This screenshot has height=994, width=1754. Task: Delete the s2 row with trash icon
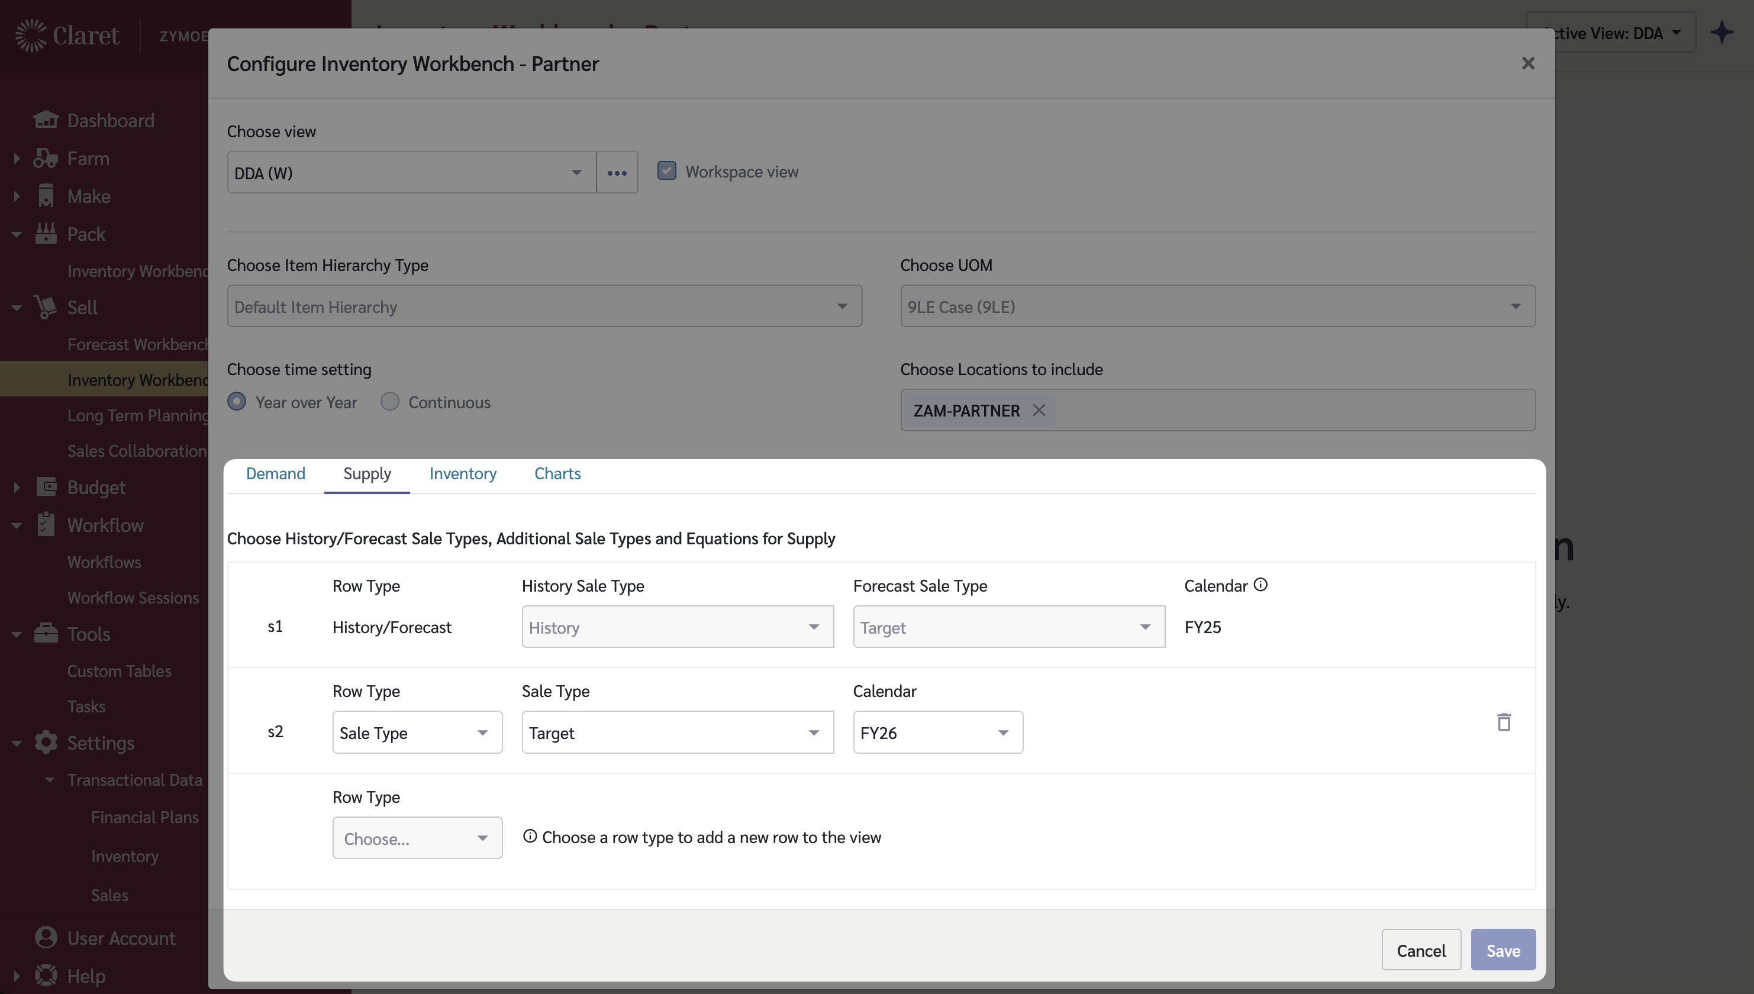pos(1504,722)
